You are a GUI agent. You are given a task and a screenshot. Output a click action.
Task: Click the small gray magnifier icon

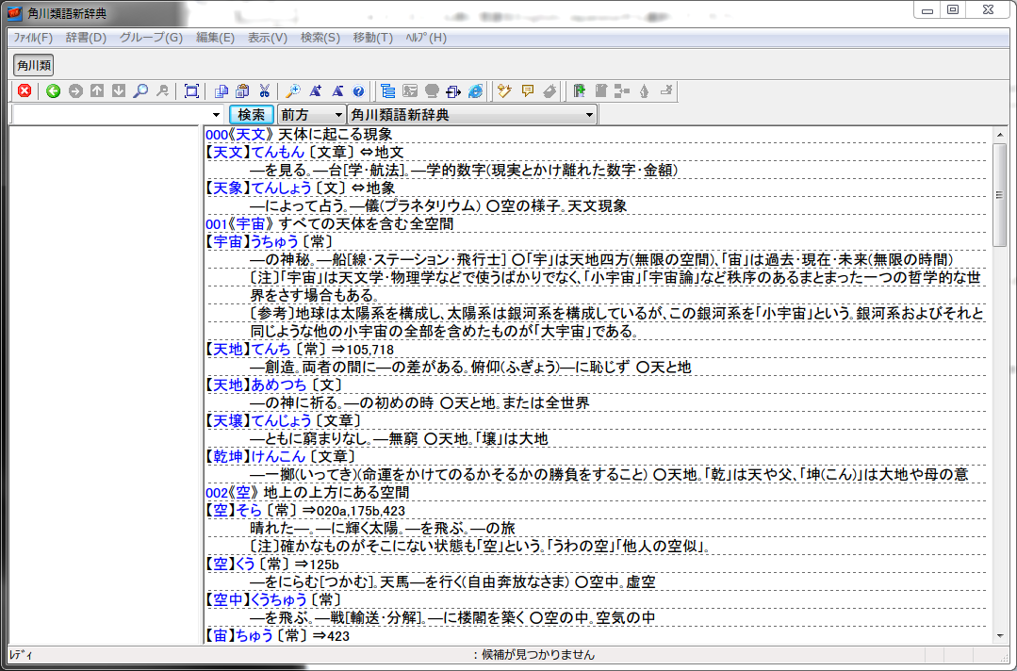pyautogui.click(x=162, y=90)
